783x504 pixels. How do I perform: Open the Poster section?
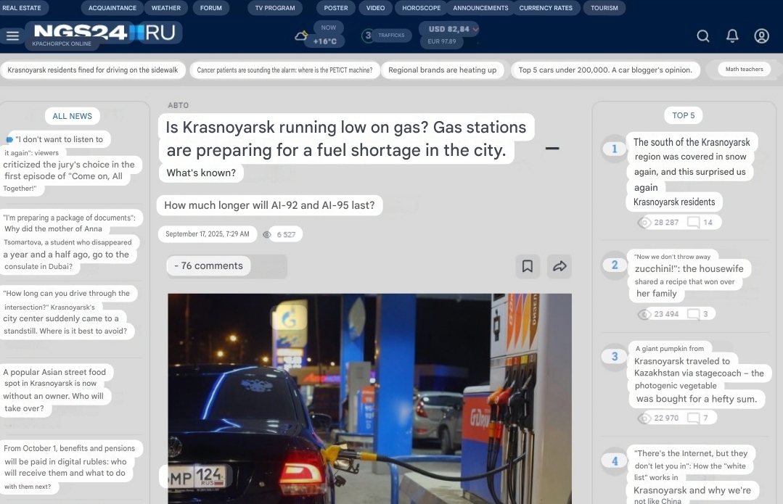click(x=336, y=8)
